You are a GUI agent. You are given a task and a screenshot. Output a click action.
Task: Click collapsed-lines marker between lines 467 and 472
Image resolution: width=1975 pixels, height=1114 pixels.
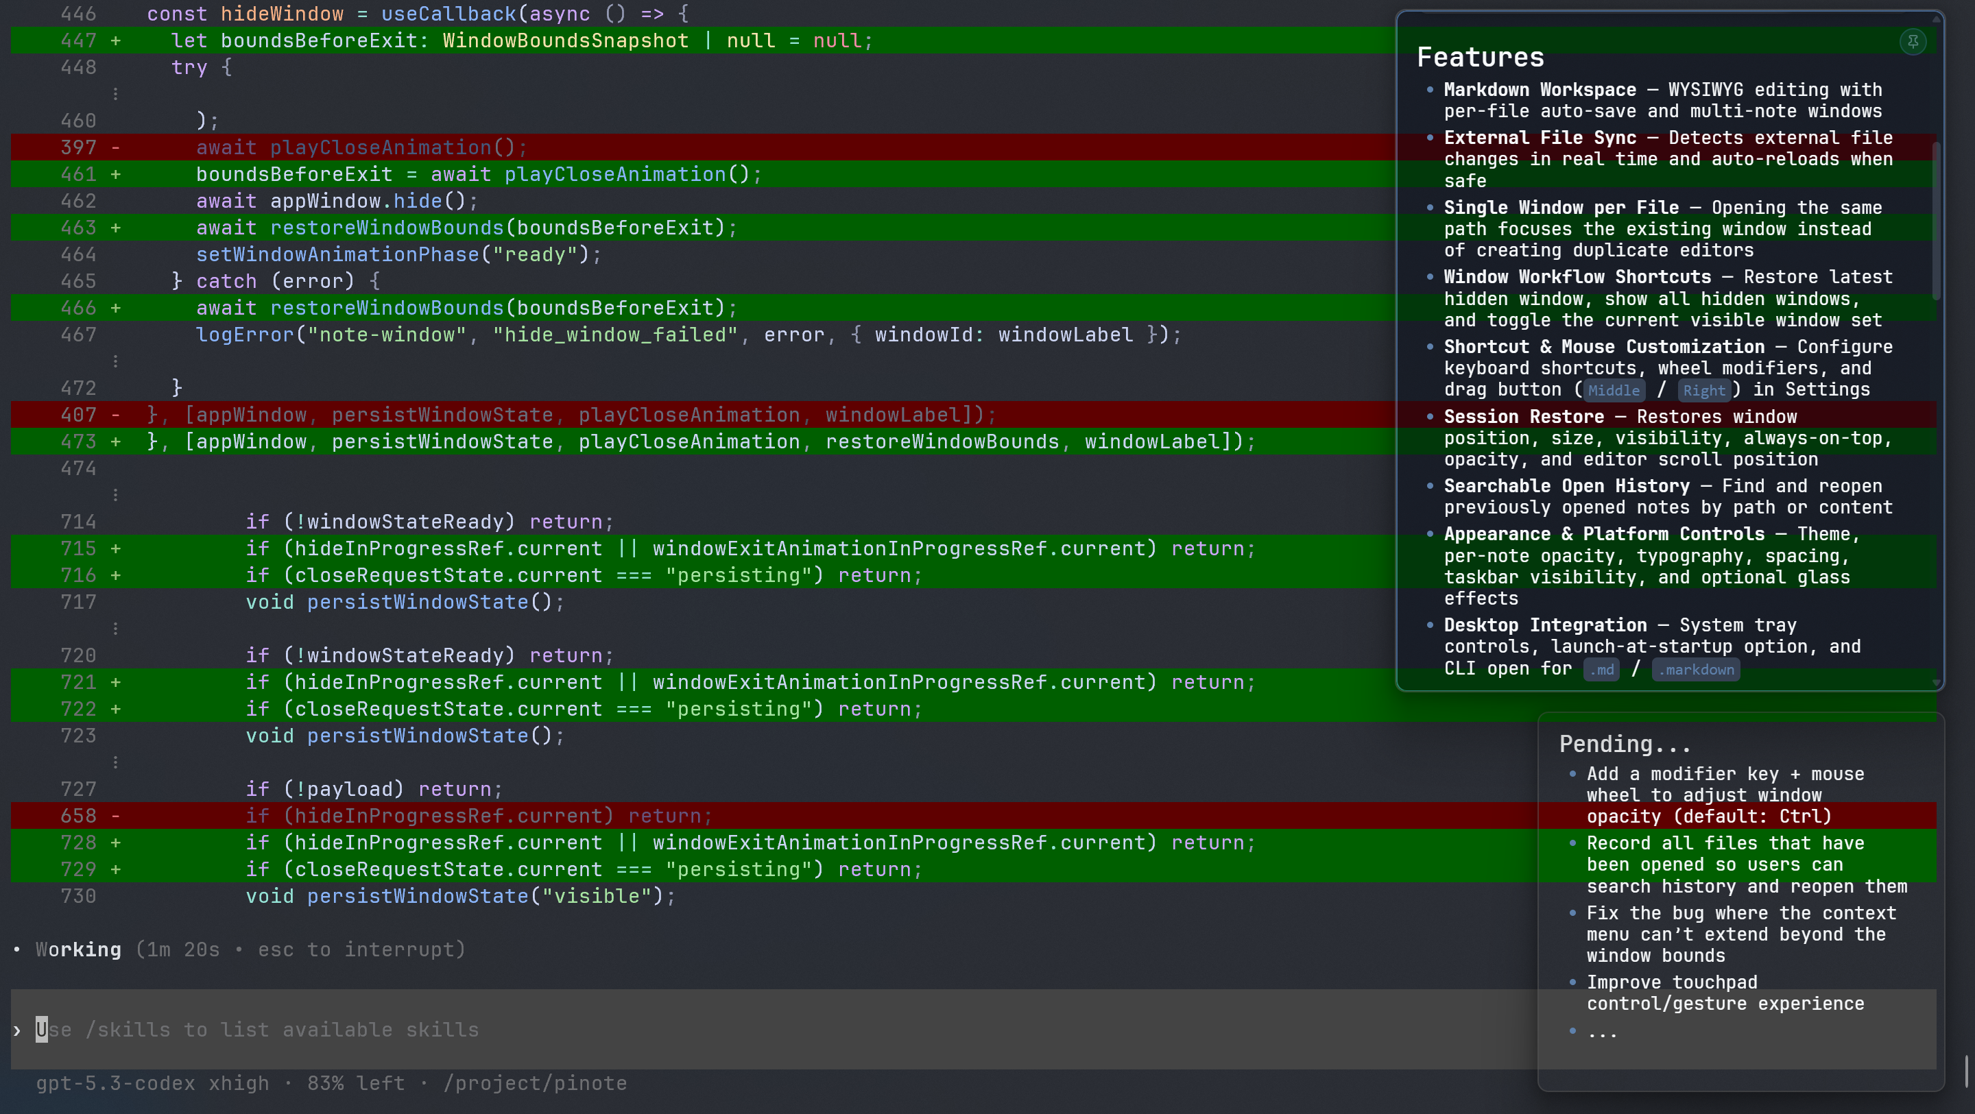[115, 361]
